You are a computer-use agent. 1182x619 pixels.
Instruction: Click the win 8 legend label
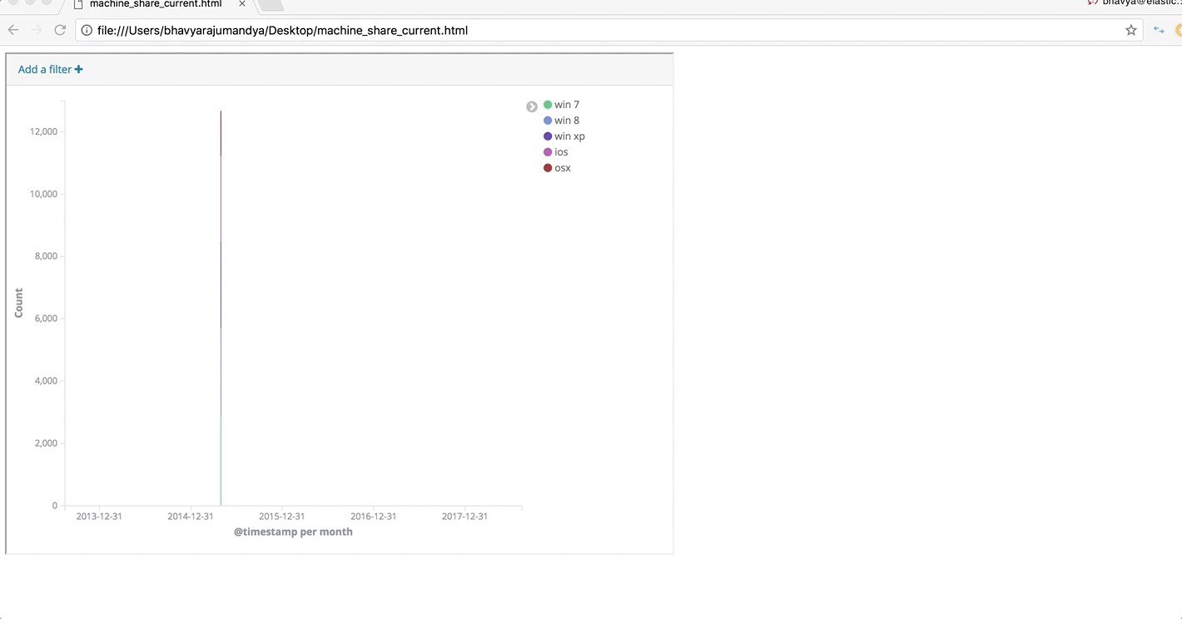[x=566, y=120]
